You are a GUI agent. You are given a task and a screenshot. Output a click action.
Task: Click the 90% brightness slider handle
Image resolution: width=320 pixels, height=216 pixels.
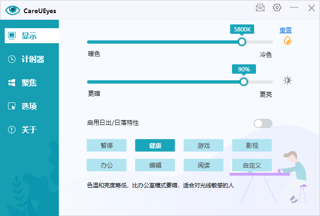(244, 81)
